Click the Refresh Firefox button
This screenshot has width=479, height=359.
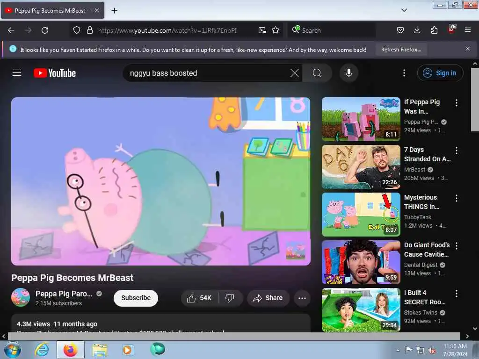tap(401, 50)
